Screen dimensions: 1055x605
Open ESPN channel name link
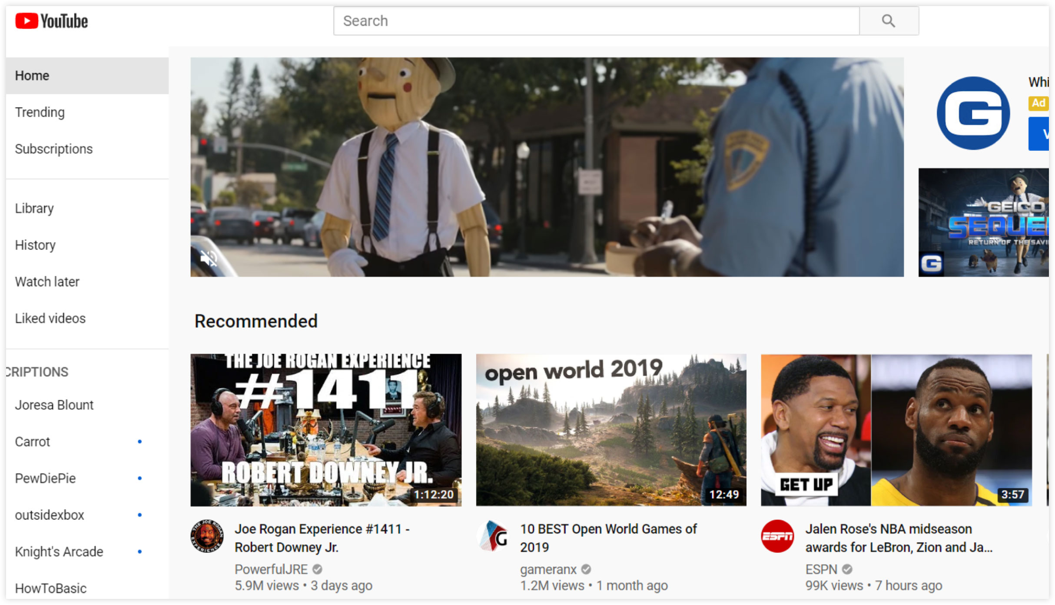(821, 569)
